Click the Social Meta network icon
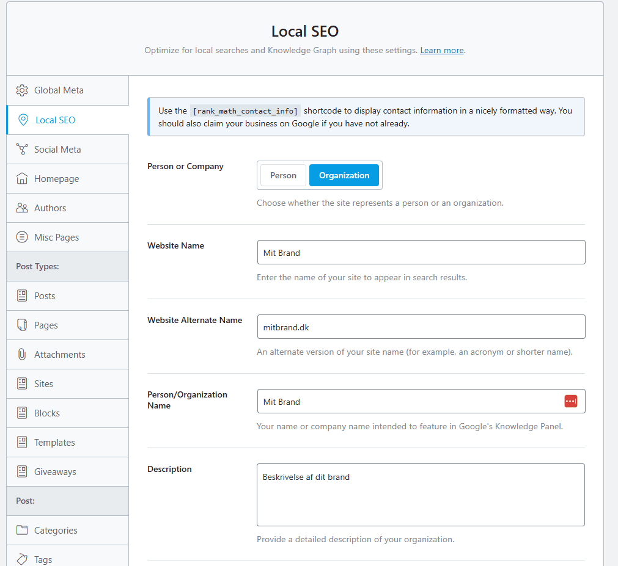 click(22, 150)
